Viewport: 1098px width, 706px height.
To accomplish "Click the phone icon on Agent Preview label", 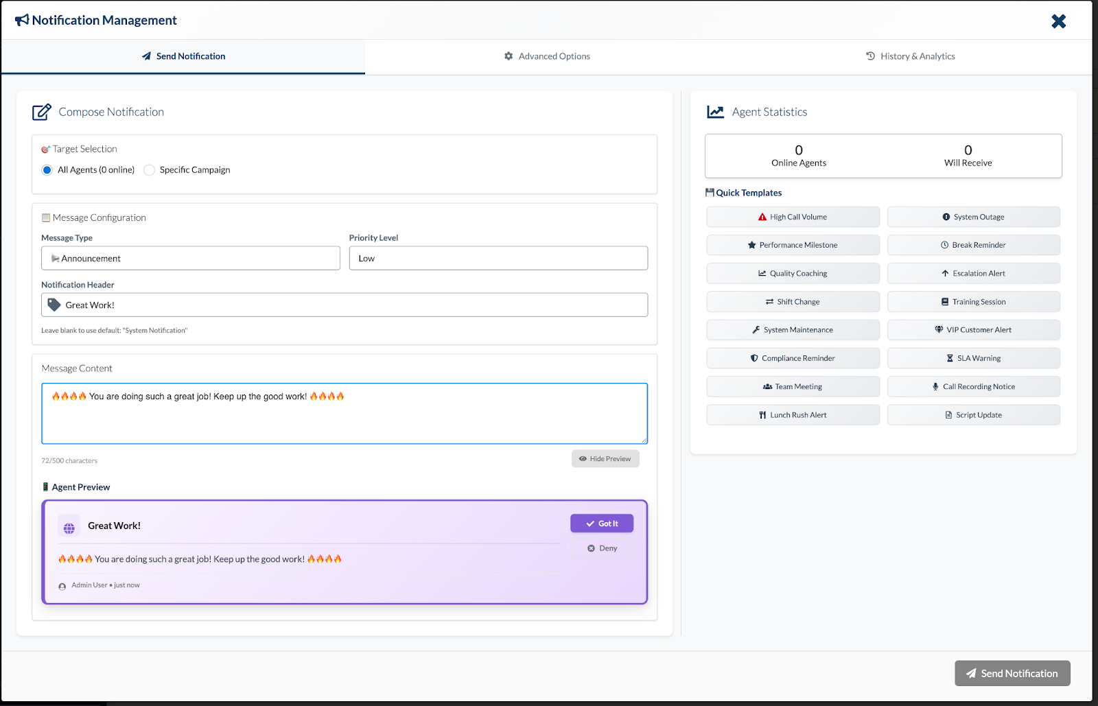I will [47, 486].
